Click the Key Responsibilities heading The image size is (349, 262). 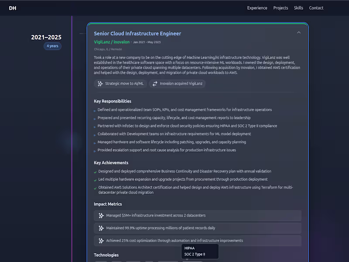coord(113,101)
